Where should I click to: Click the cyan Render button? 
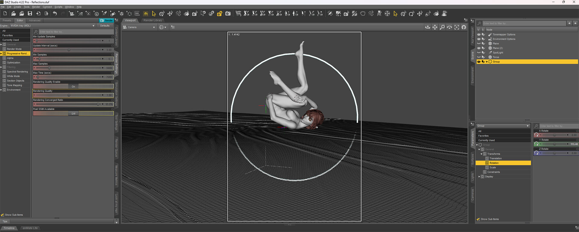tap(106, 20)
